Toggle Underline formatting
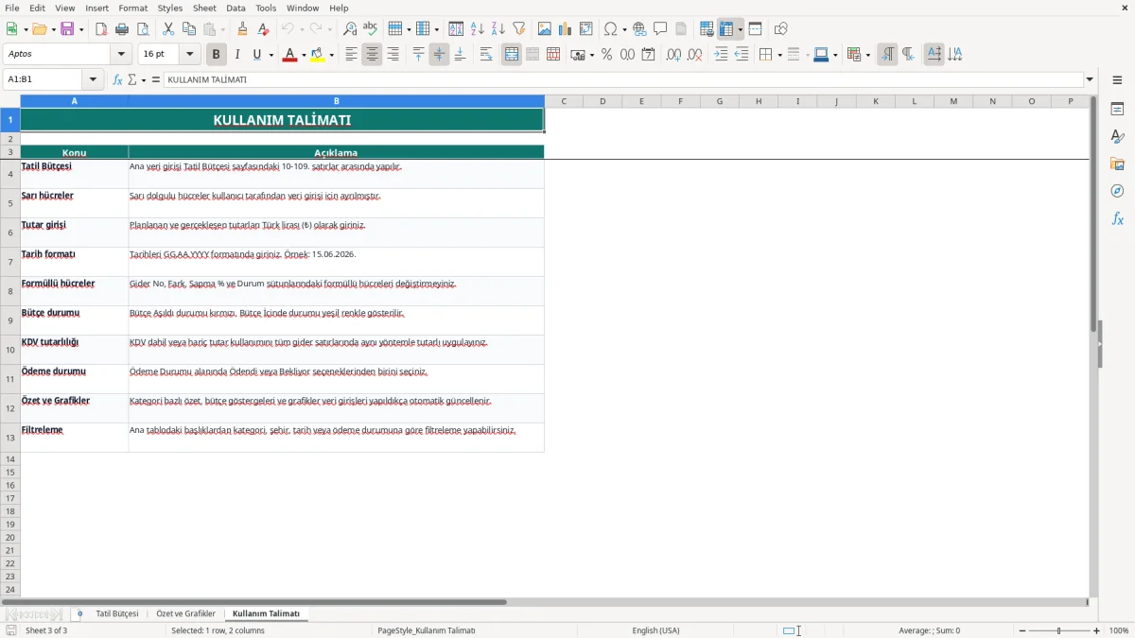 pos(256,55)
